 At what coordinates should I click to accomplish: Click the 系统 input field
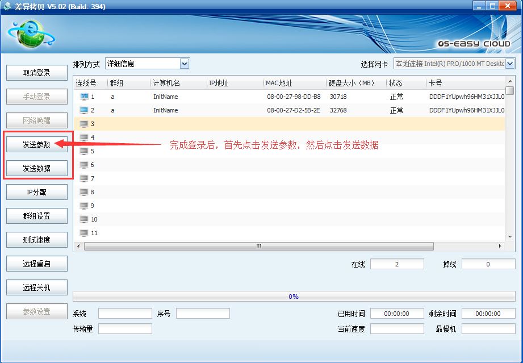[125, 314]
